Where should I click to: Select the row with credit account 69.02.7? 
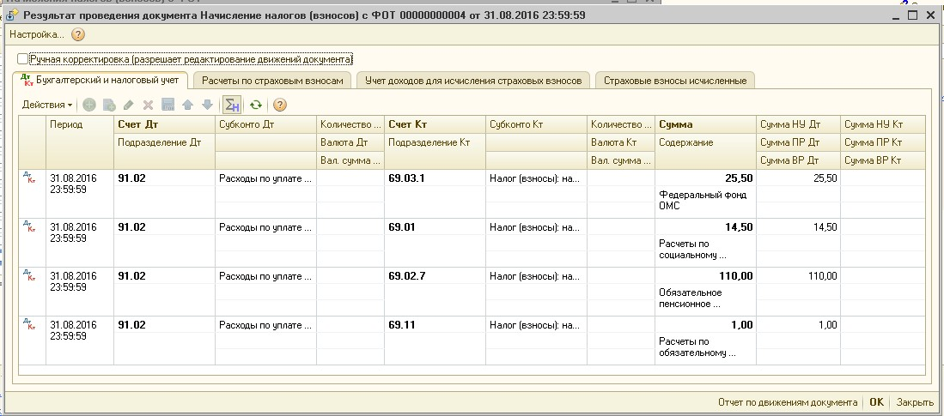407,276
